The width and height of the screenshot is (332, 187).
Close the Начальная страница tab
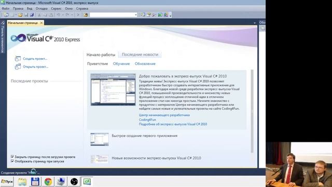[41, 23]
